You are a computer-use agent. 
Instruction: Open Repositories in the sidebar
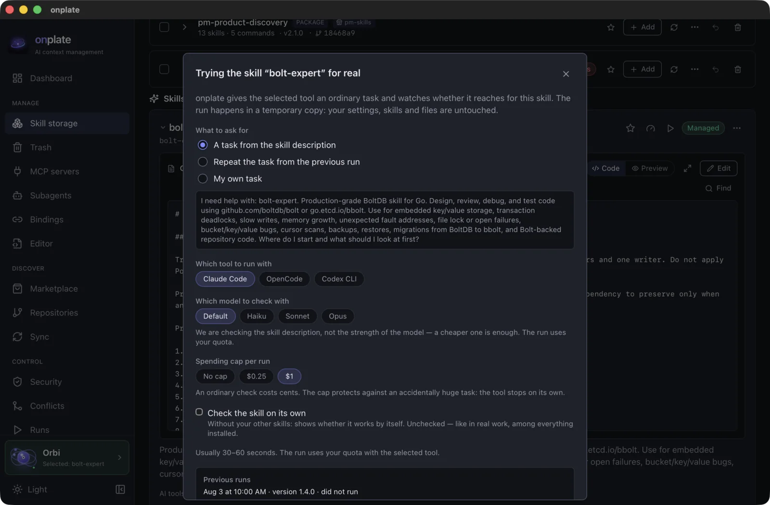pyautogui.click(x=67, y=313)
